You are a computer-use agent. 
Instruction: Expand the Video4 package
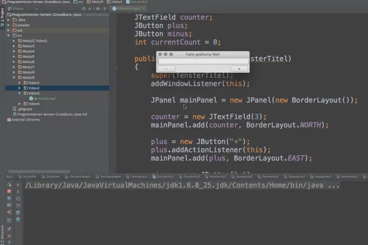pyautogui.click(x=20, y=104)
